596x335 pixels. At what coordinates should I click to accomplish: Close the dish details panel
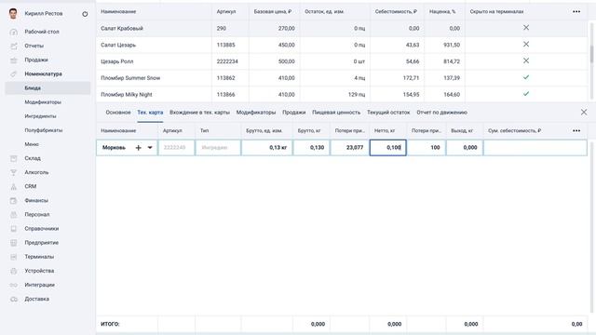pyautogui.click(x=584, y=112)
